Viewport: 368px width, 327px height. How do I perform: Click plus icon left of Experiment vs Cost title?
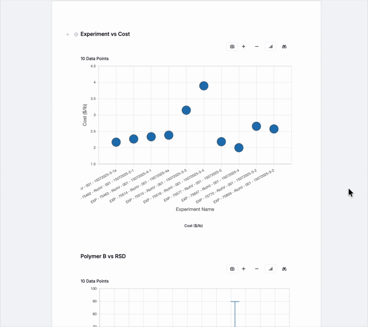(68, 34)
